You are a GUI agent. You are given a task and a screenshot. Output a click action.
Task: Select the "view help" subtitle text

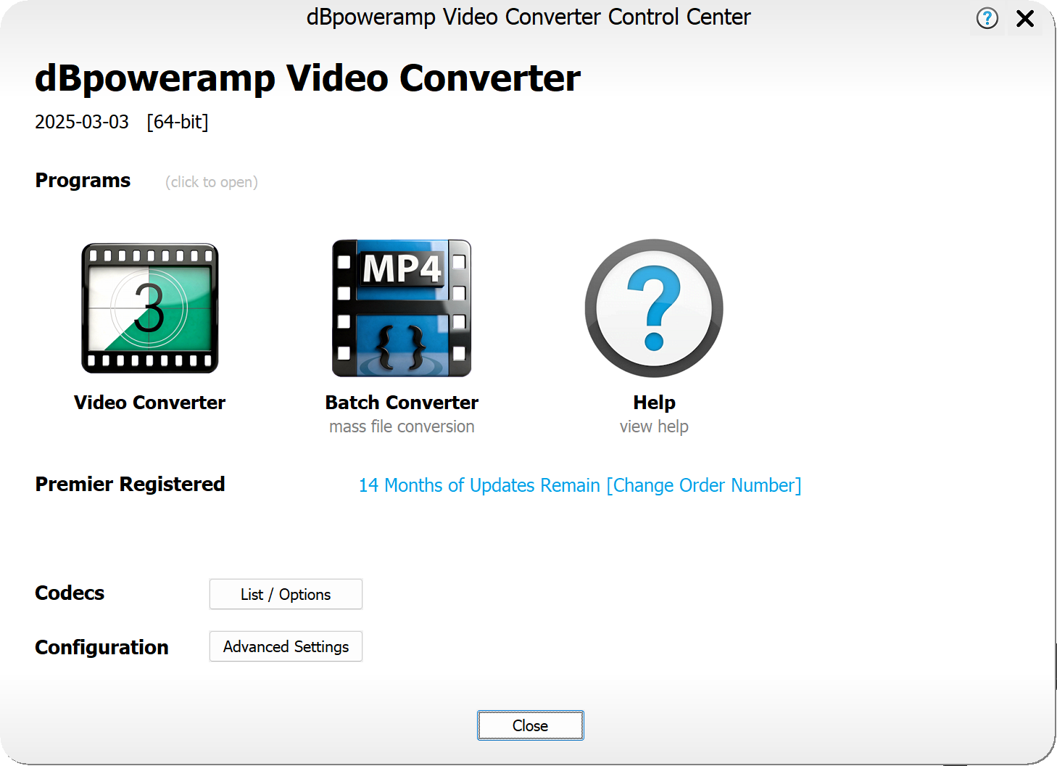654,427
